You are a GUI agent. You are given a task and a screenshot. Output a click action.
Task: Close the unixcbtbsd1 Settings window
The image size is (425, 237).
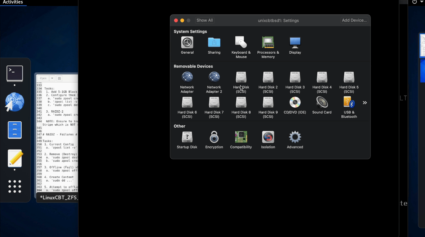point(176,20)
